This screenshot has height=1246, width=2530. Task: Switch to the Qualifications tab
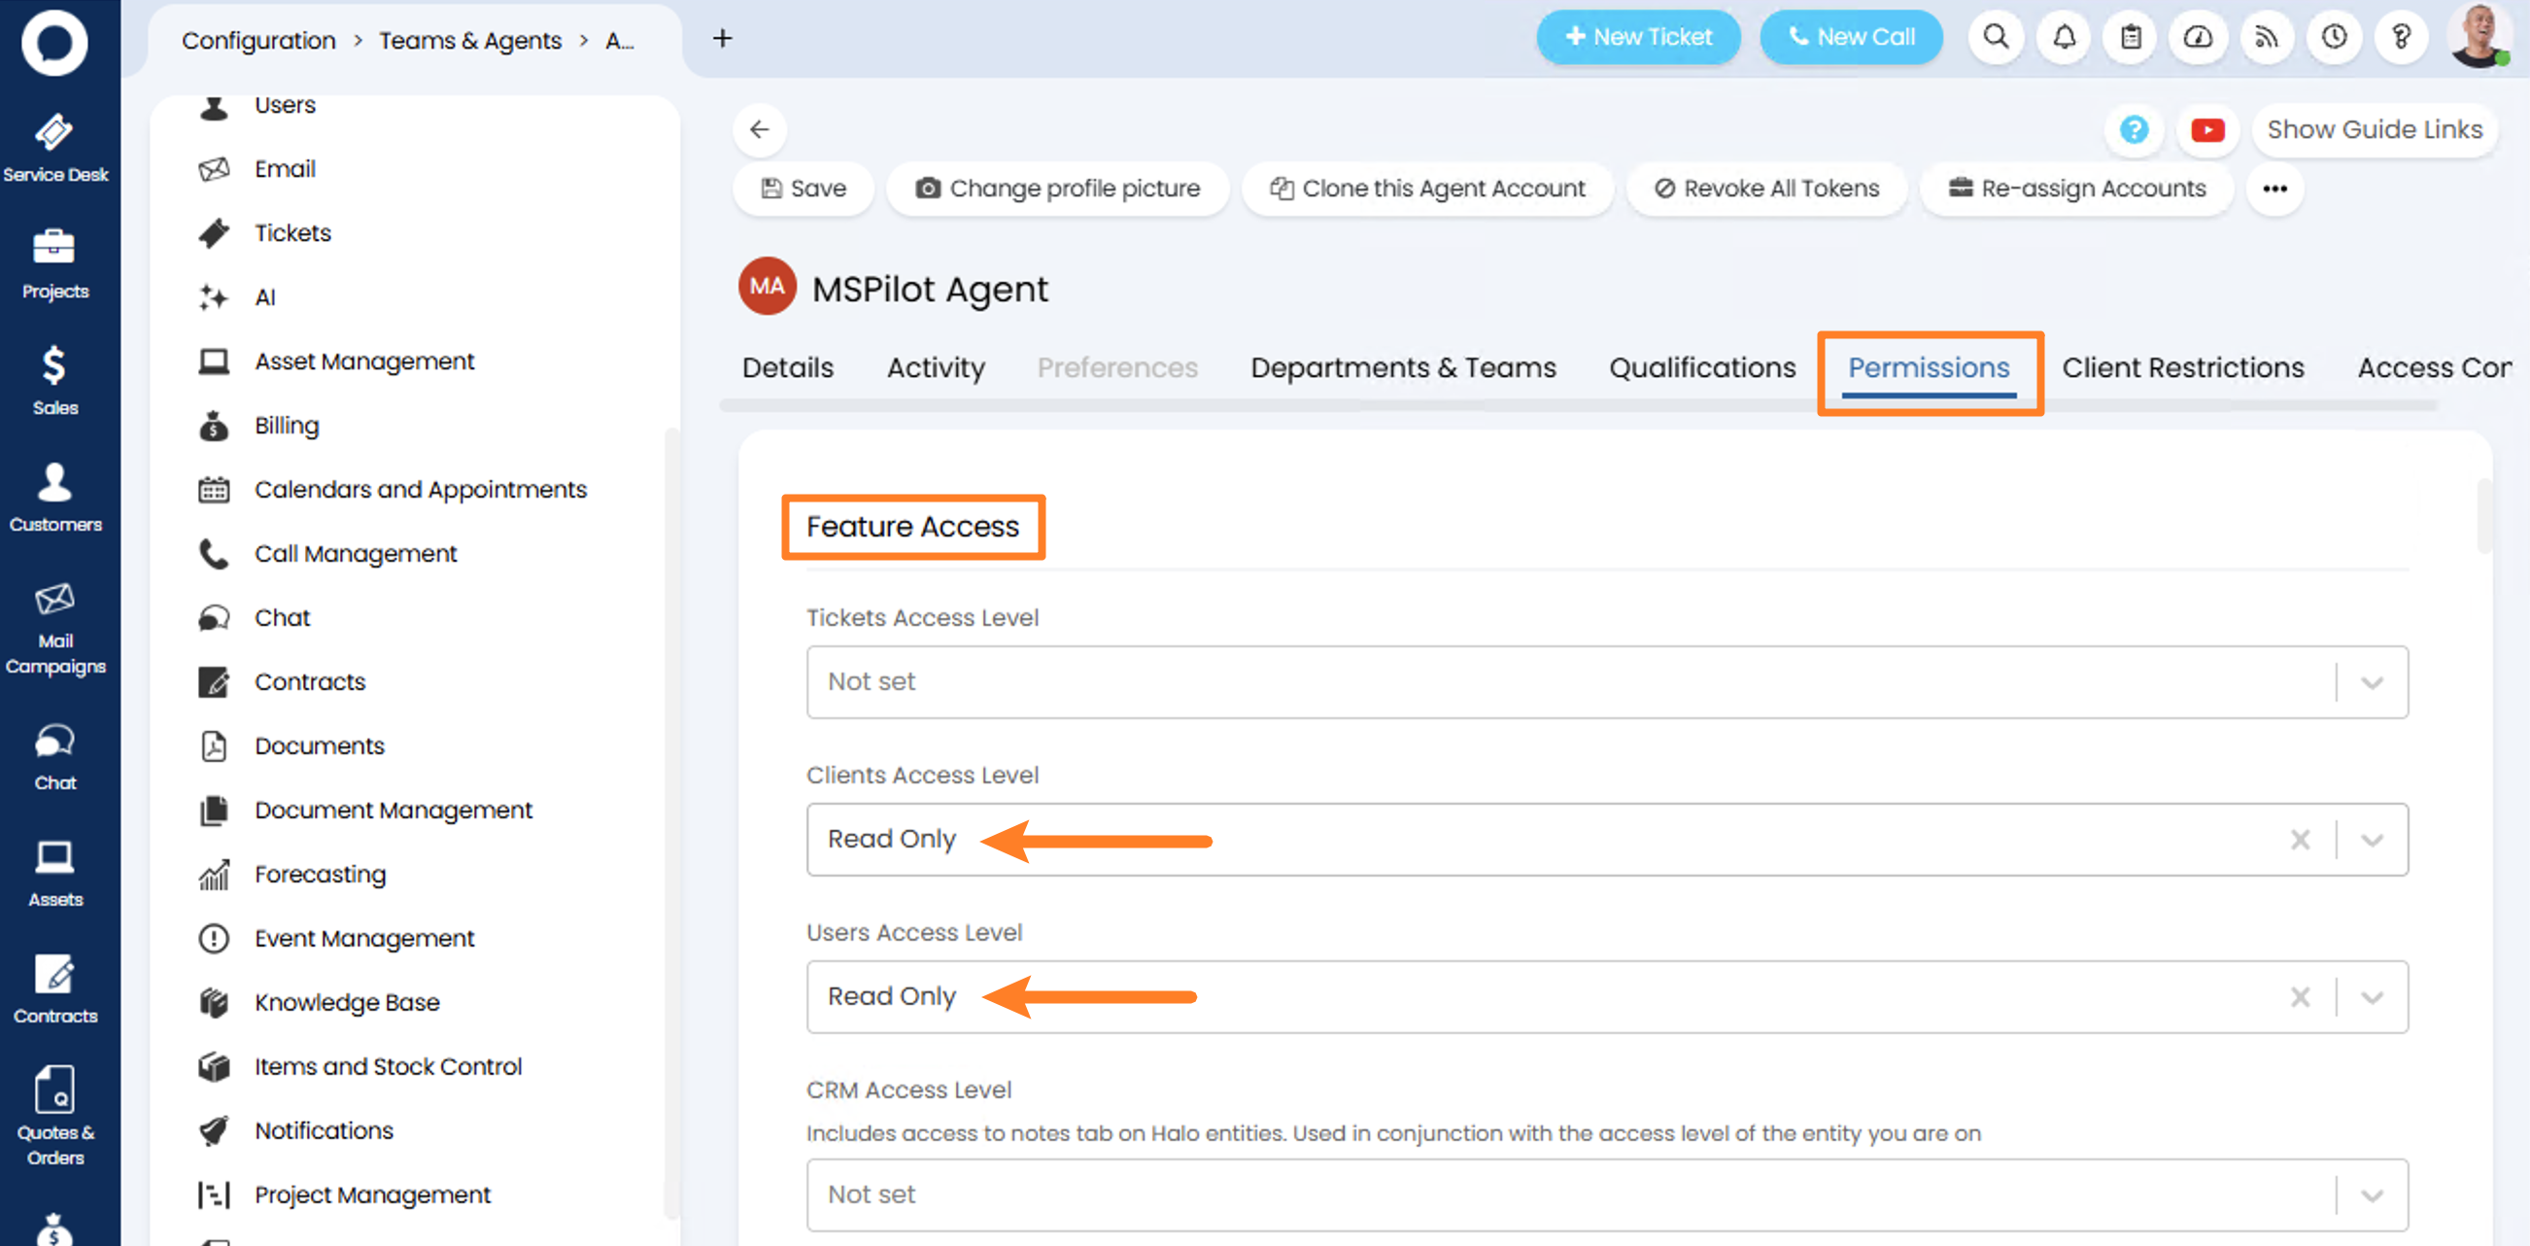(x=1701, y=367)
